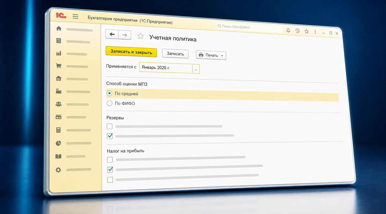Click Записать и закрыть button
This screenshot has width=386, height=214.
131,52
